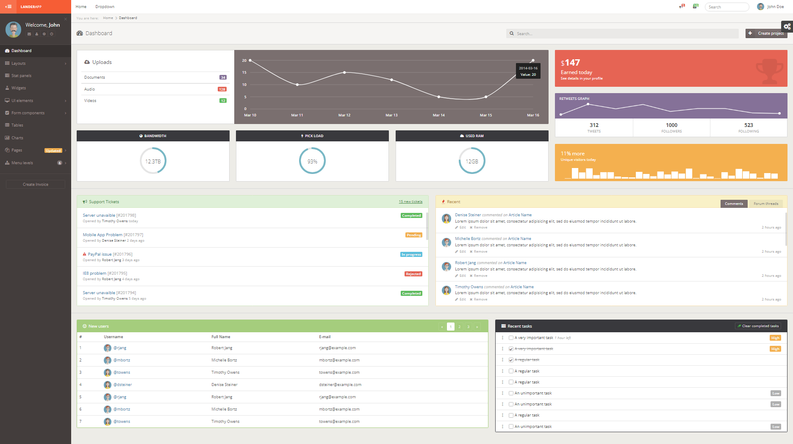Click the Widgets flask icon in sidebar
Viewport: 793px width, 444px height.
(7, 88)
